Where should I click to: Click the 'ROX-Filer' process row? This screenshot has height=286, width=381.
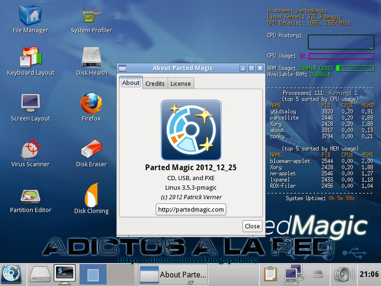(321, 186)
